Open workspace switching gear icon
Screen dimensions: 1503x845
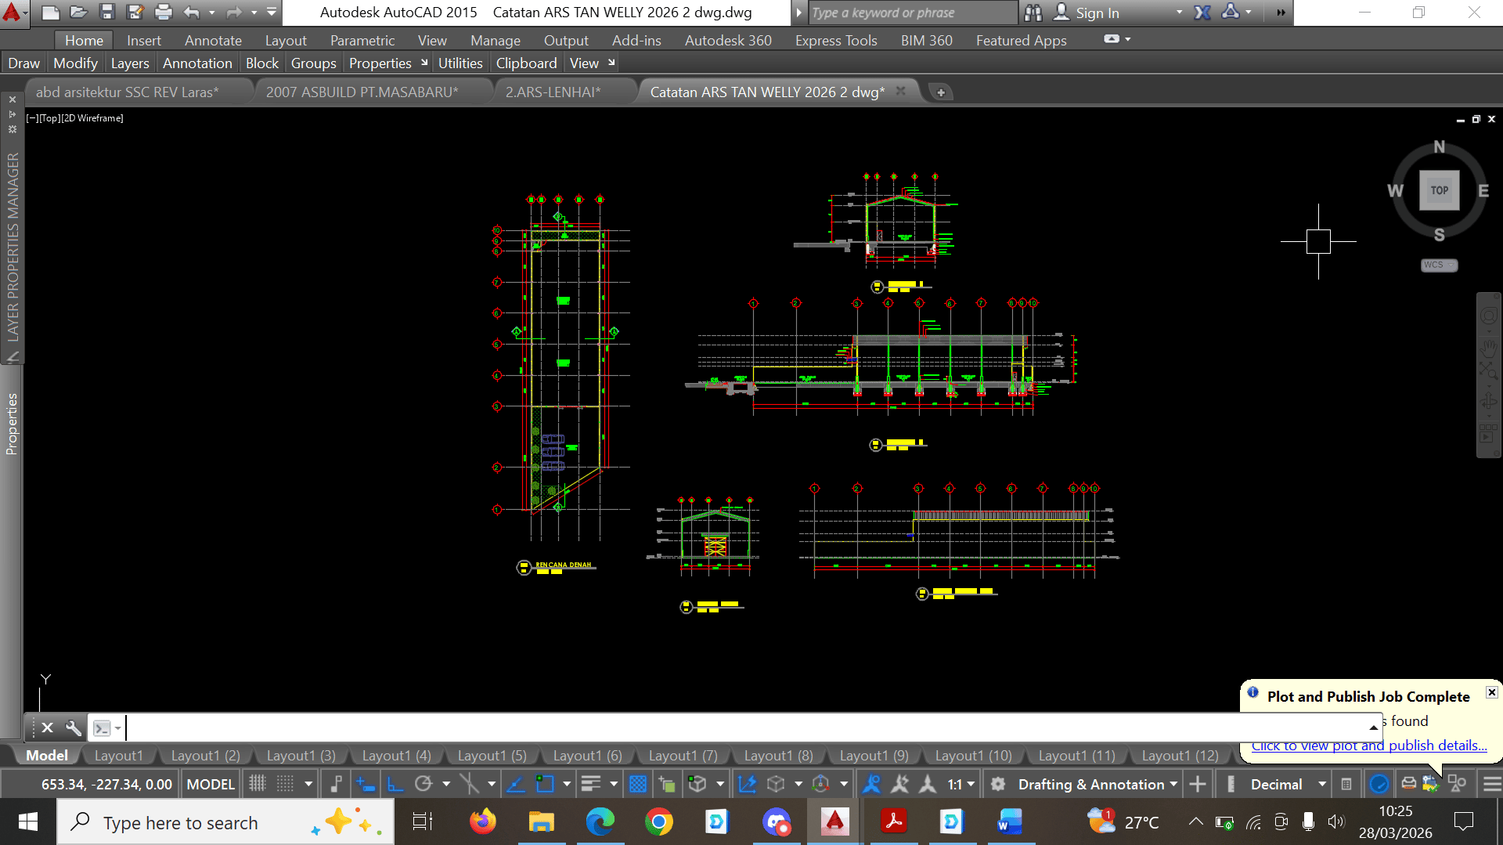coord(998,784)
